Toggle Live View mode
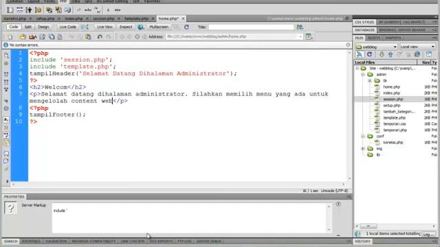The image size is (440, 247). pos(104,27)
